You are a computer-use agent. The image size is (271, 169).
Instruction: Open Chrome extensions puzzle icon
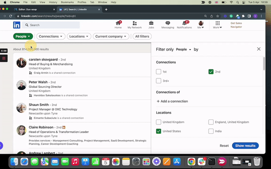[x=243, y=16]
